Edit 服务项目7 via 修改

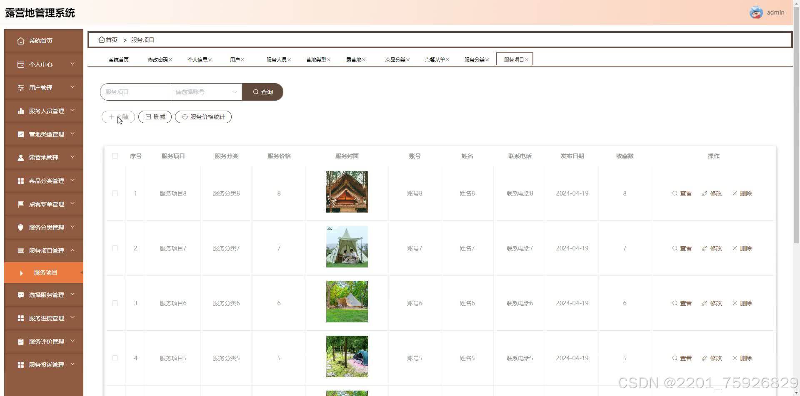(x=712, y=248)
